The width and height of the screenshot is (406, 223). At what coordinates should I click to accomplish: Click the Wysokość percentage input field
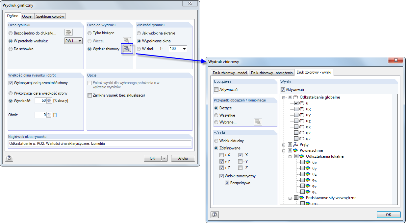41,100
